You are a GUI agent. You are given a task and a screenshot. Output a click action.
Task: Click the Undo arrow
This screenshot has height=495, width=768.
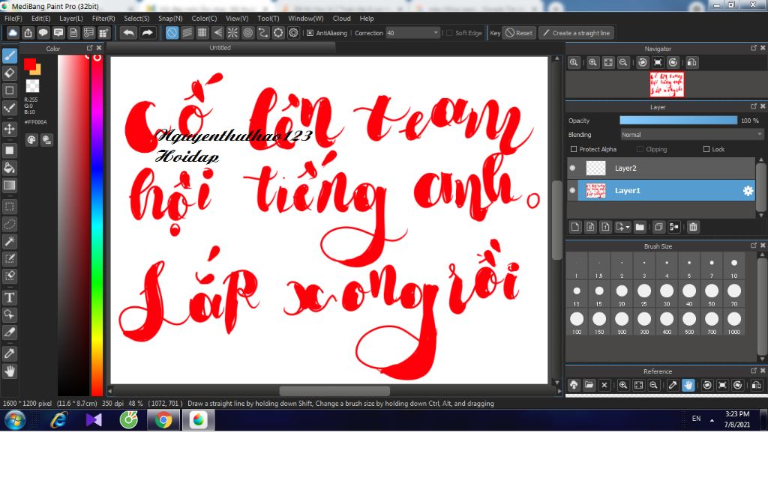coord(129,33)
